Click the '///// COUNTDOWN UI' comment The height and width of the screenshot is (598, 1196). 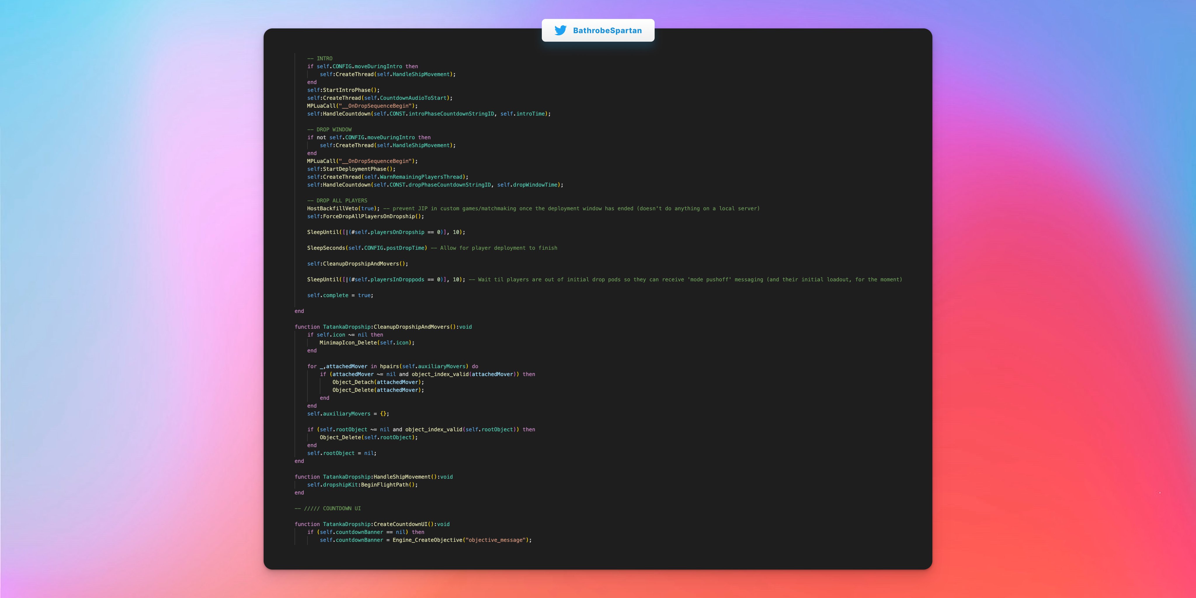coord(327,508)
